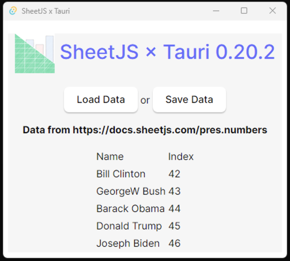Image resolution: width=290 pixels, height=261 pixels.
Task: Click the window title text SheetJS x Tauri
Action: point(46,11)
